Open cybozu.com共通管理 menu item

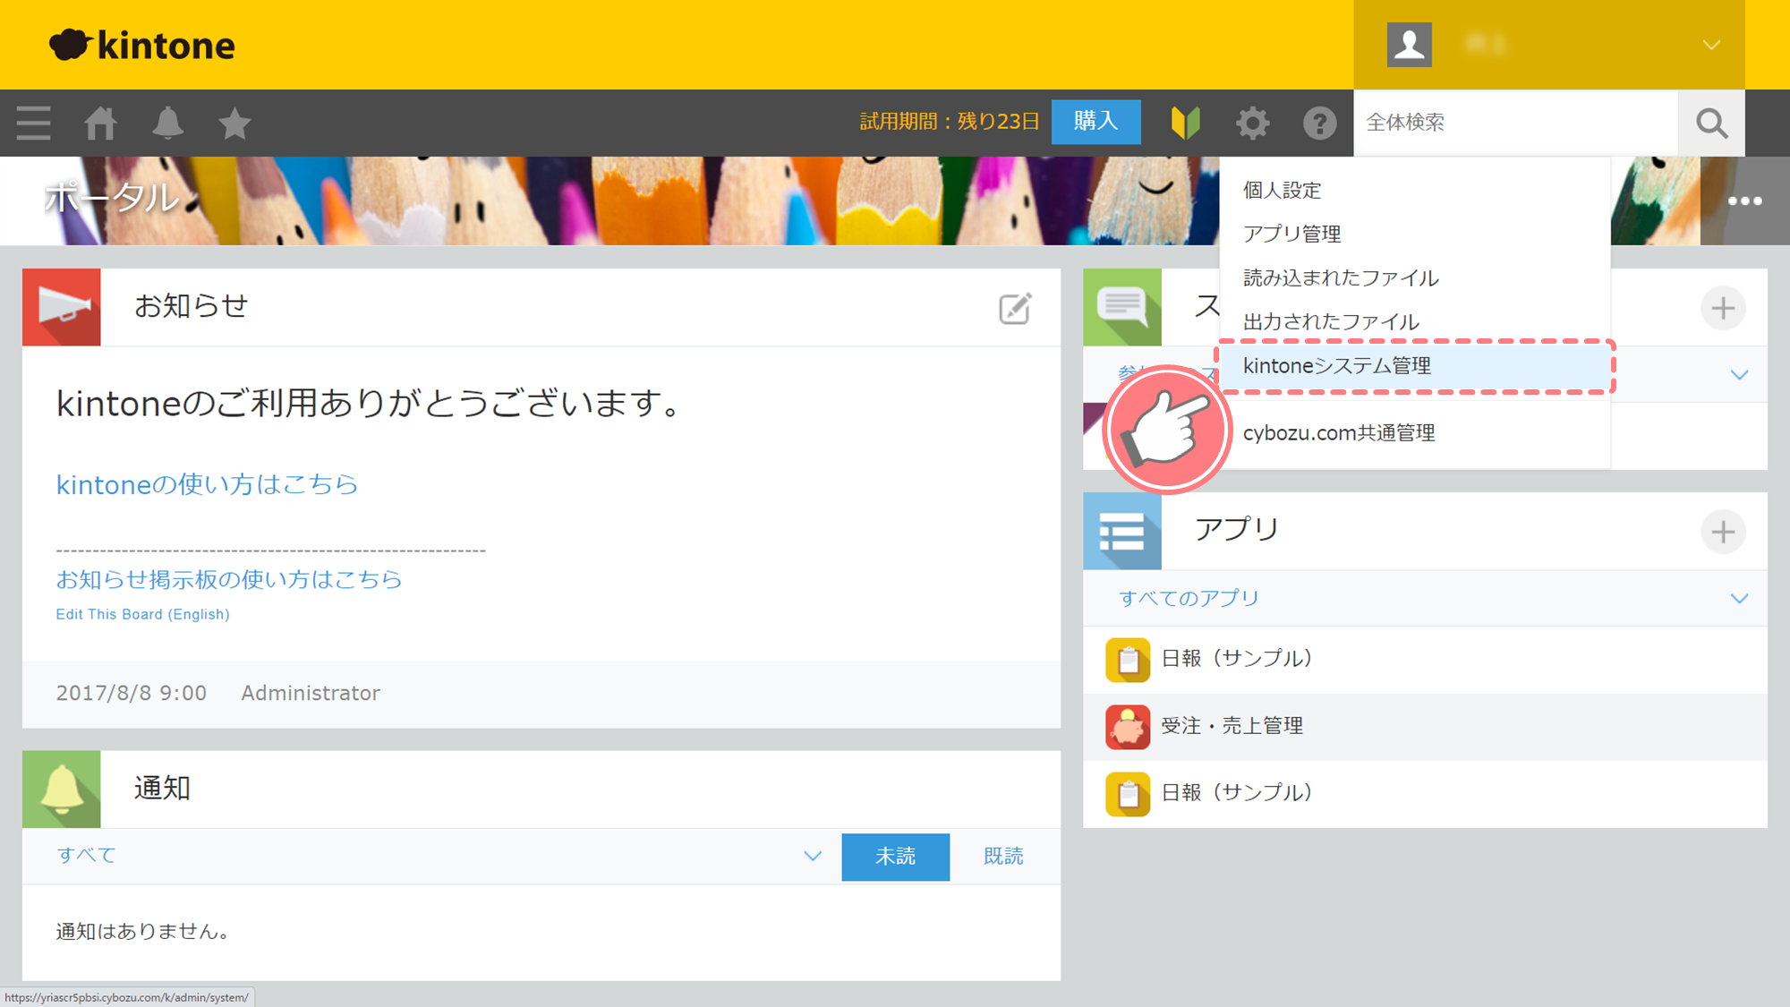1415,433
